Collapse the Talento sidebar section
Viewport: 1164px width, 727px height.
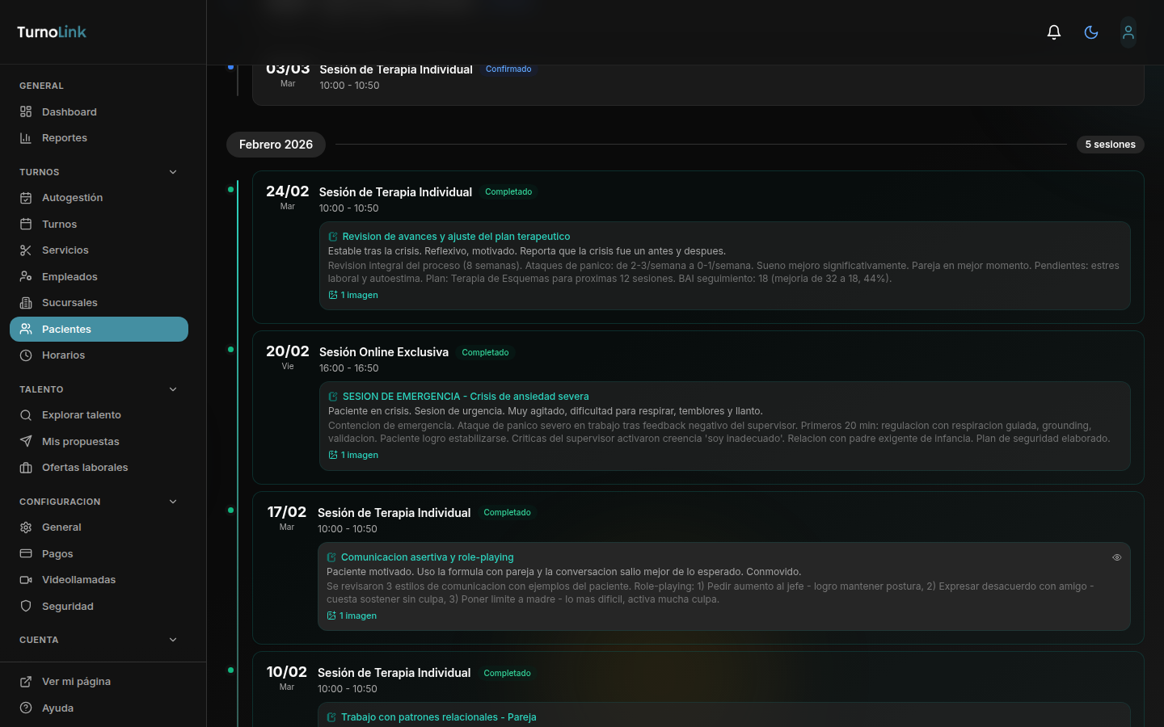[173, 389]
